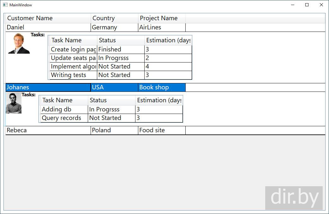Click the Task Name header in Daniel's tasks
Screen dimensions: 329x214
[73, 40]
